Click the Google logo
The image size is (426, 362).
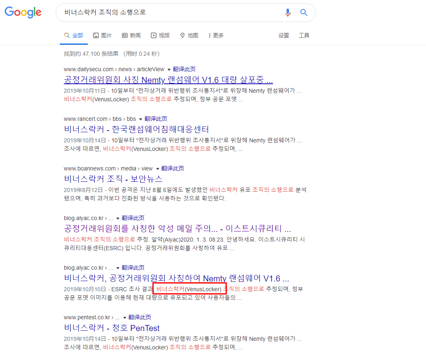pyautogui.click(x=23, y=12)
